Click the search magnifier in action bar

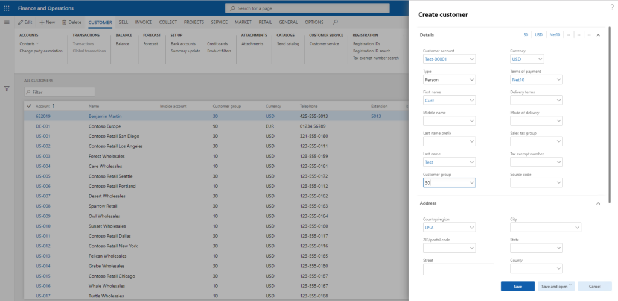tap(335, 22)
